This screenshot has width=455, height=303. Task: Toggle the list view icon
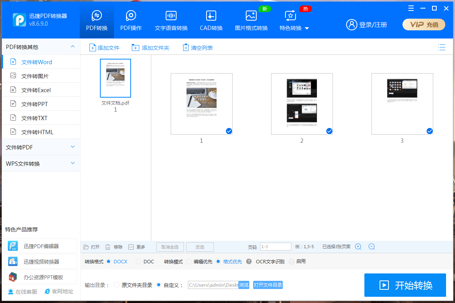point(441,47)
